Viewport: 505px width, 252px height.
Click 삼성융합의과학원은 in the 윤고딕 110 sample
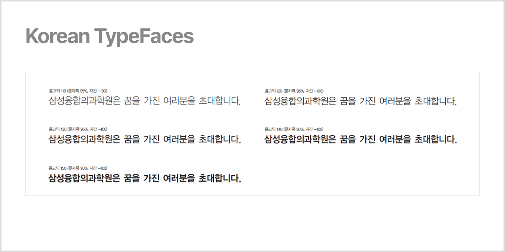(x=85, y=101)
